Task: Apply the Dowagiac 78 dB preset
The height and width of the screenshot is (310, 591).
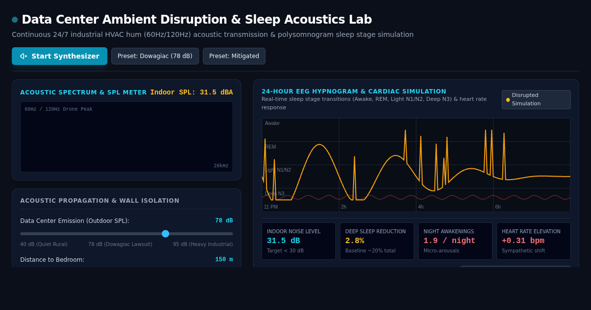Action: (x=155, y=56)
